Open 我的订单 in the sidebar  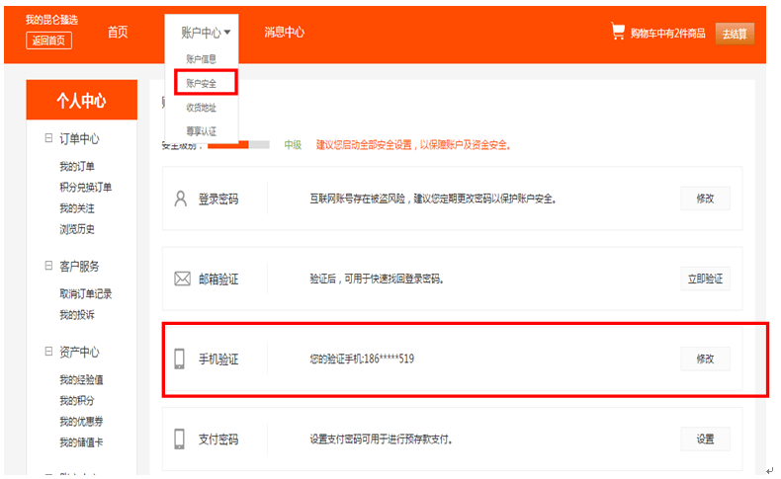(x=77, y=167)
